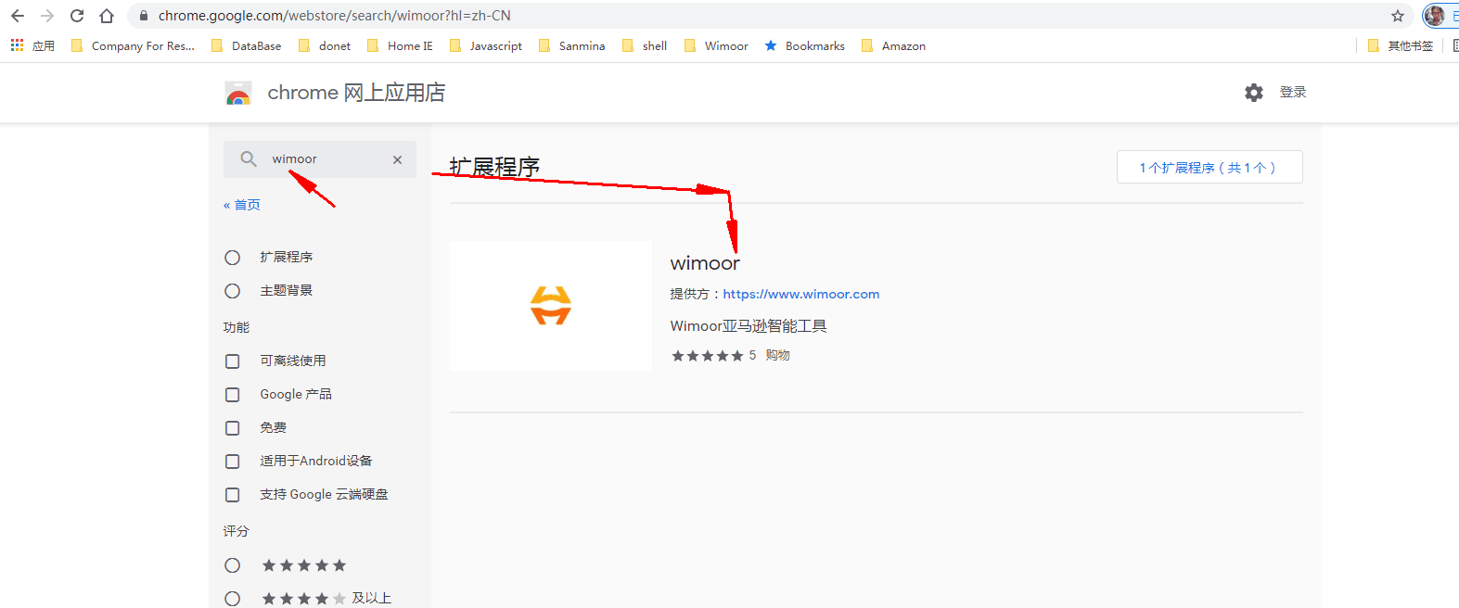Open the Home IE bookmark folder
Viewport: 1459px width, 608px height.
tap(400, 45)
